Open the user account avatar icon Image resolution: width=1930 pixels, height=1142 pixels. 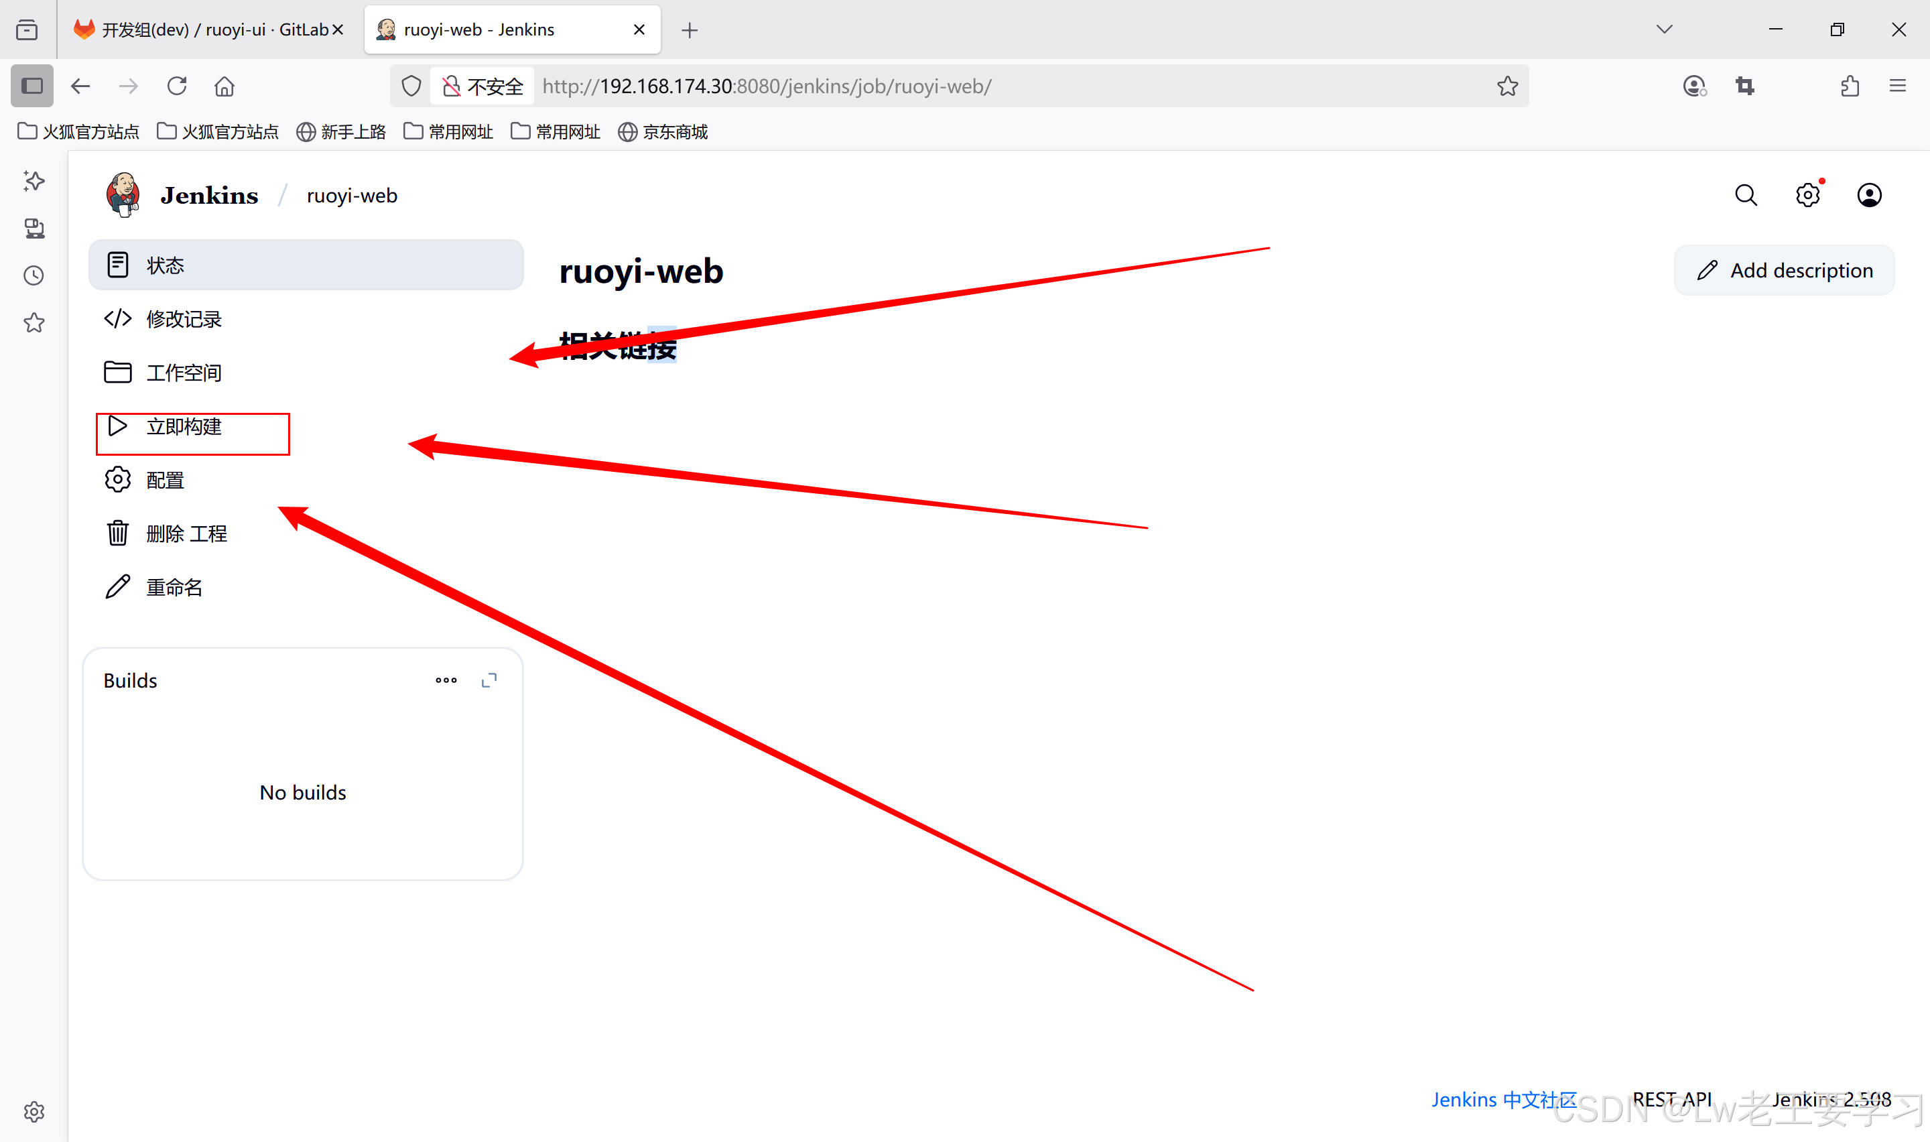pyautogui.click(x=1868, y=196)
